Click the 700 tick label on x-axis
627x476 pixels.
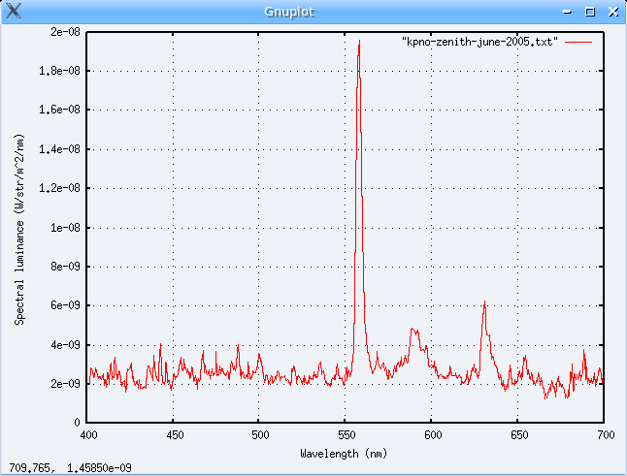tap(604, 435)
